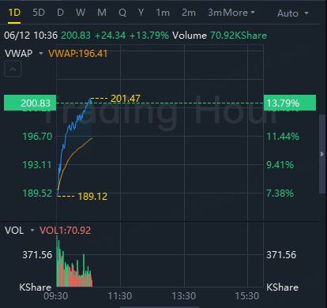
Task: Open the VWAP indicator dropdown arrow
Action: click(x=41, y=54)
